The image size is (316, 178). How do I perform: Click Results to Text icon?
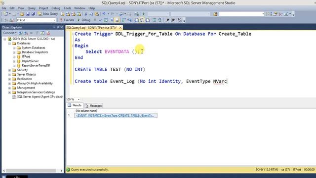pyautogui.click(x=136, y=20)
